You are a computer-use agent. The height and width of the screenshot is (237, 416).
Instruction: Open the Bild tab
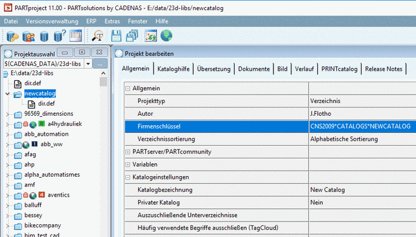tap(282, 69)
